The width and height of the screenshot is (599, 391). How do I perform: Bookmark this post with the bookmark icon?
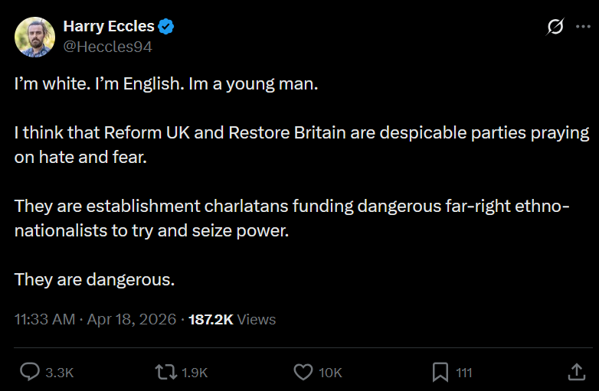click(x=440, y=372)
